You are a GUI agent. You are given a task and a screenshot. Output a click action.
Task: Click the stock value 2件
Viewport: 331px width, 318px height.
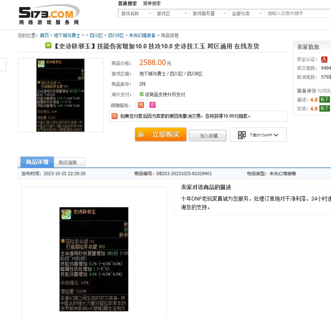point(142,84)
